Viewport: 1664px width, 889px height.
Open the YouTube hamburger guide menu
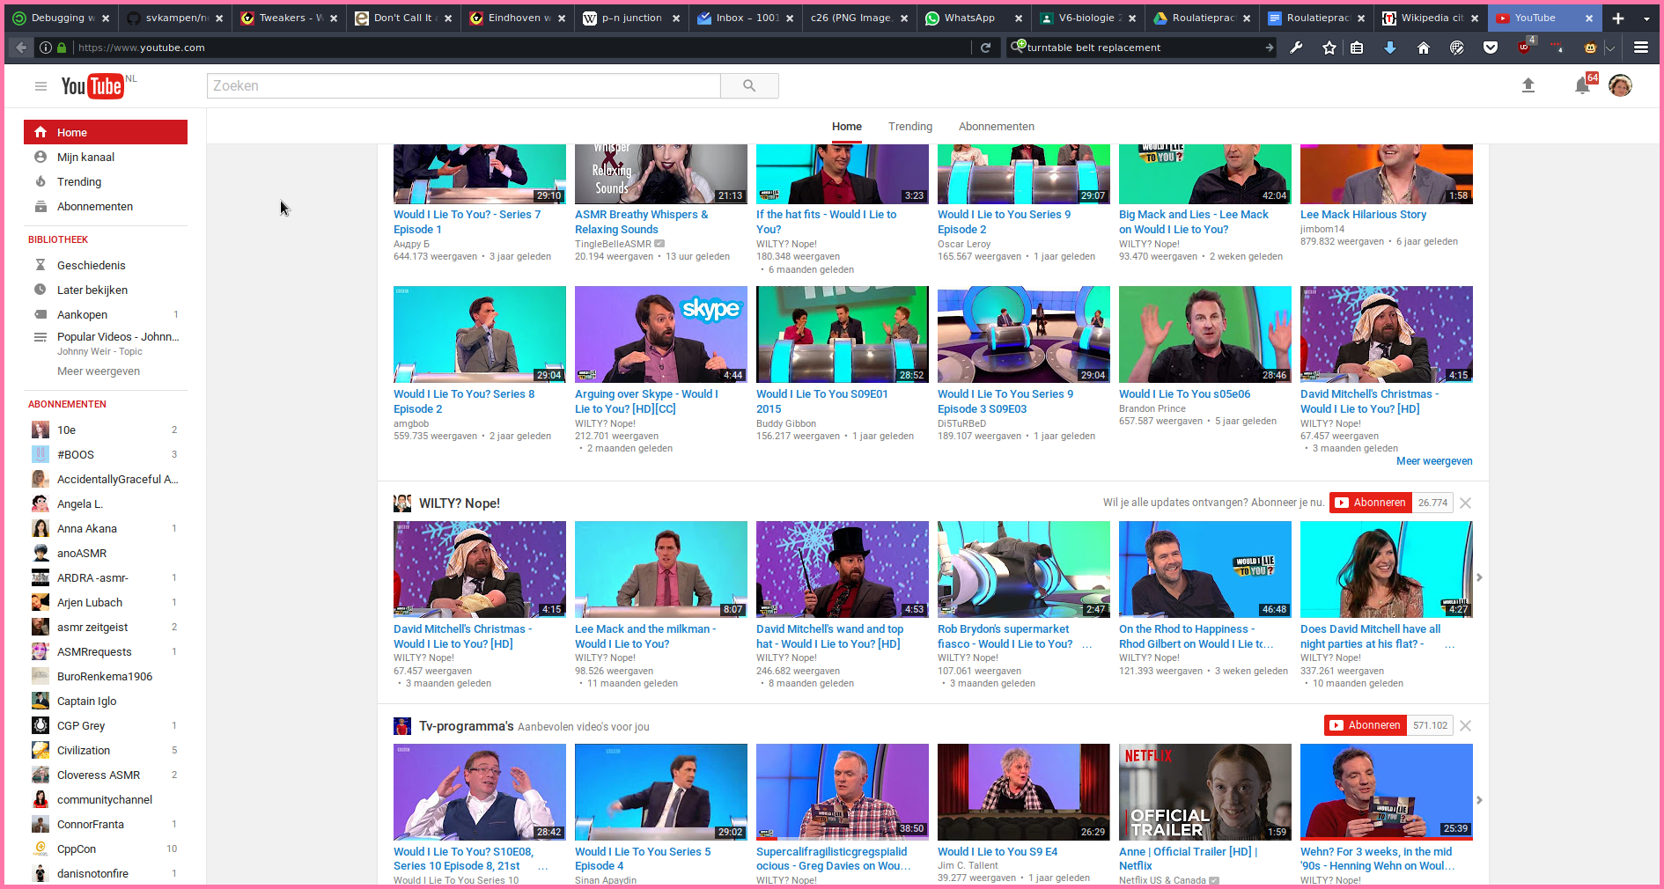[x=40, y=86]
